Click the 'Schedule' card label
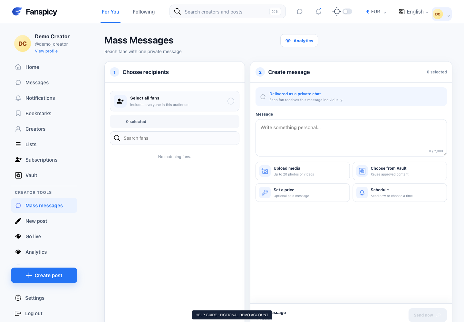The width and height of the screenshot is (464, 322). tap(380, 190)
